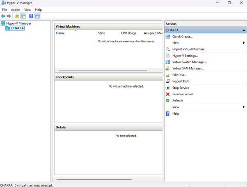Select the Hyper-V Manager root node
The image size is (247, 187).
pos(18,23)
